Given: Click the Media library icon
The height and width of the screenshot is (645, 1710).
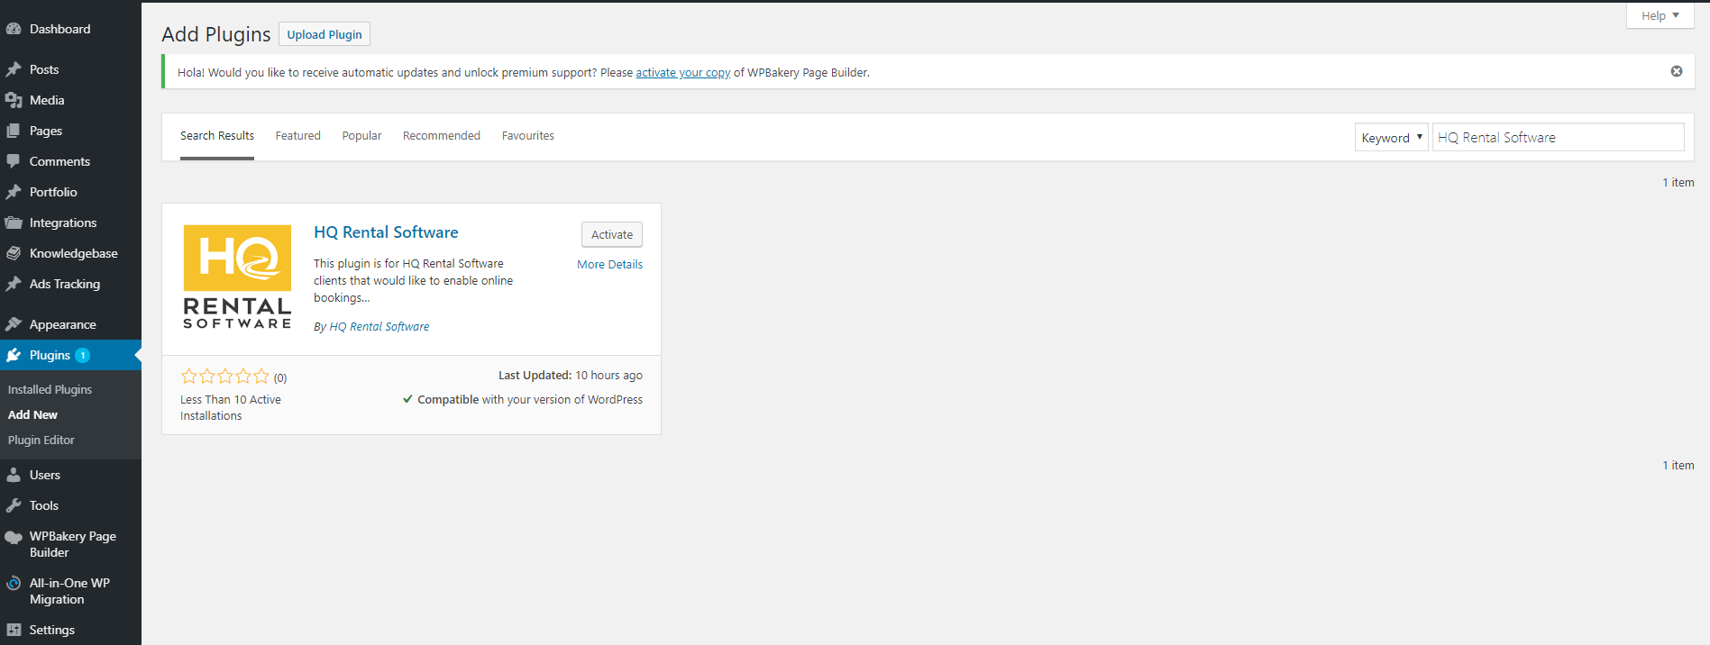Looking at the screenshot, I should [14, 100].
